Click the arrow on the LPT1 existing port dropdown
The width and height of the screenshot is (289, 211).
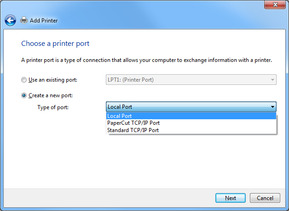pos(272,80)
